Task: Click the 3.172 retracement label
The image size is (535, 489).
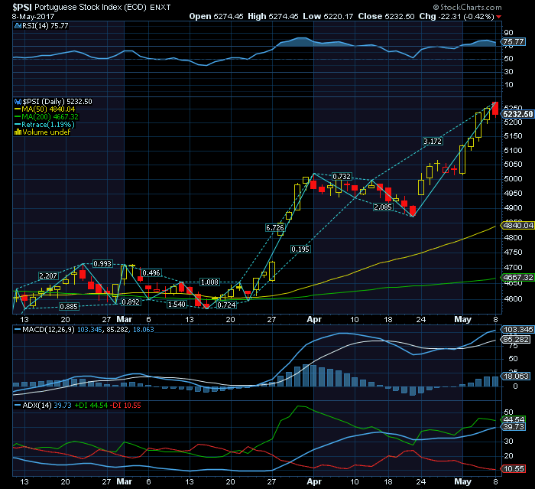Action: point(433,142)
